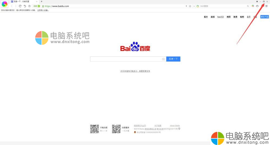Open the 视频 video link
This screenshot has height=145, width=270.
point(235,17)
